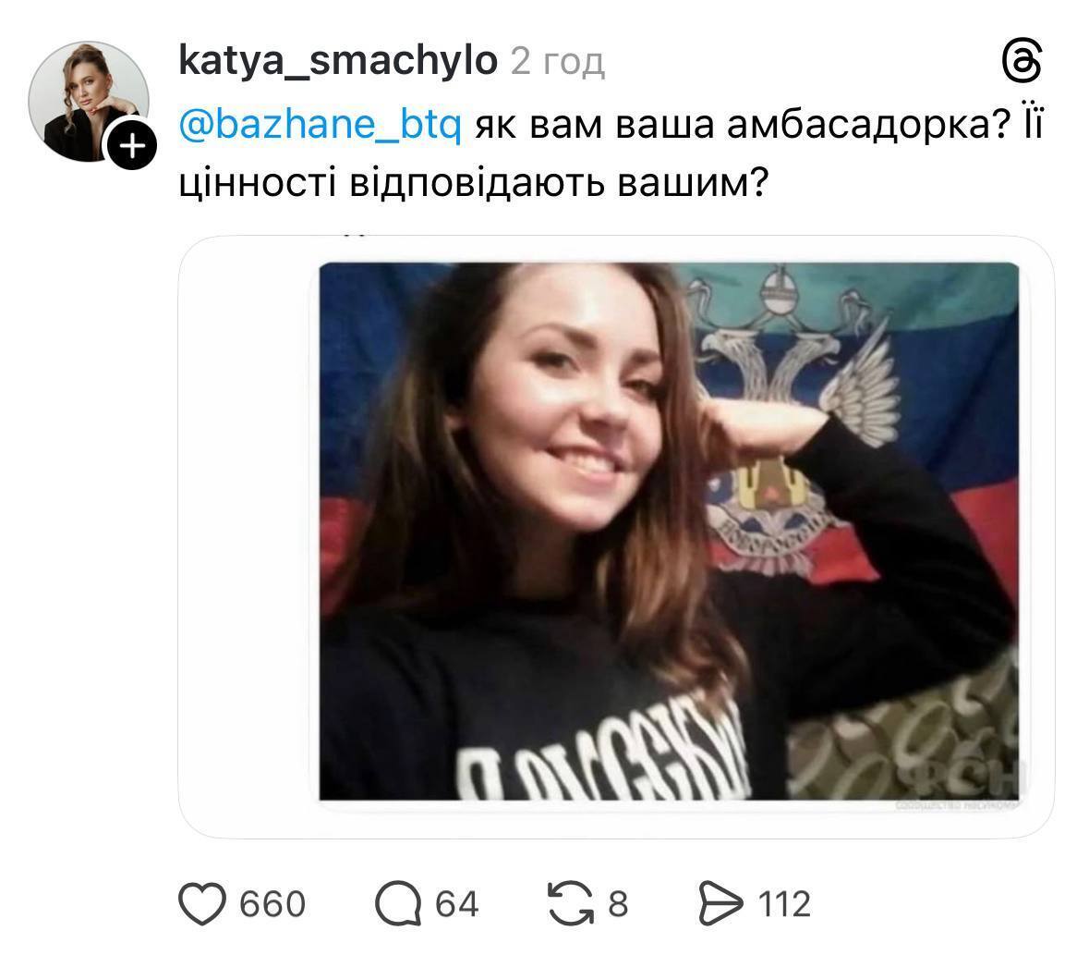Click the repost count of 8

tap(618, 903)
